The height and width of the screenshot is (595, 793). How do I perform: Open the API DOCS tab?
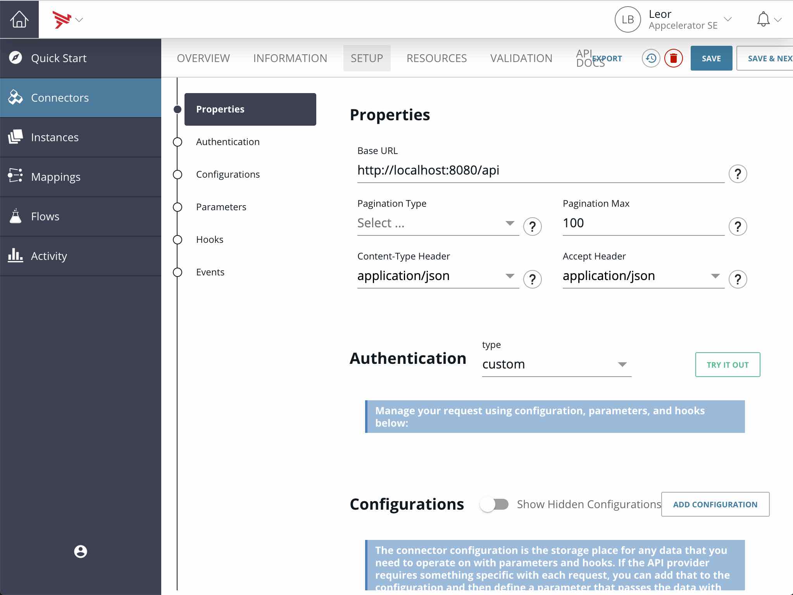(584, 58)
